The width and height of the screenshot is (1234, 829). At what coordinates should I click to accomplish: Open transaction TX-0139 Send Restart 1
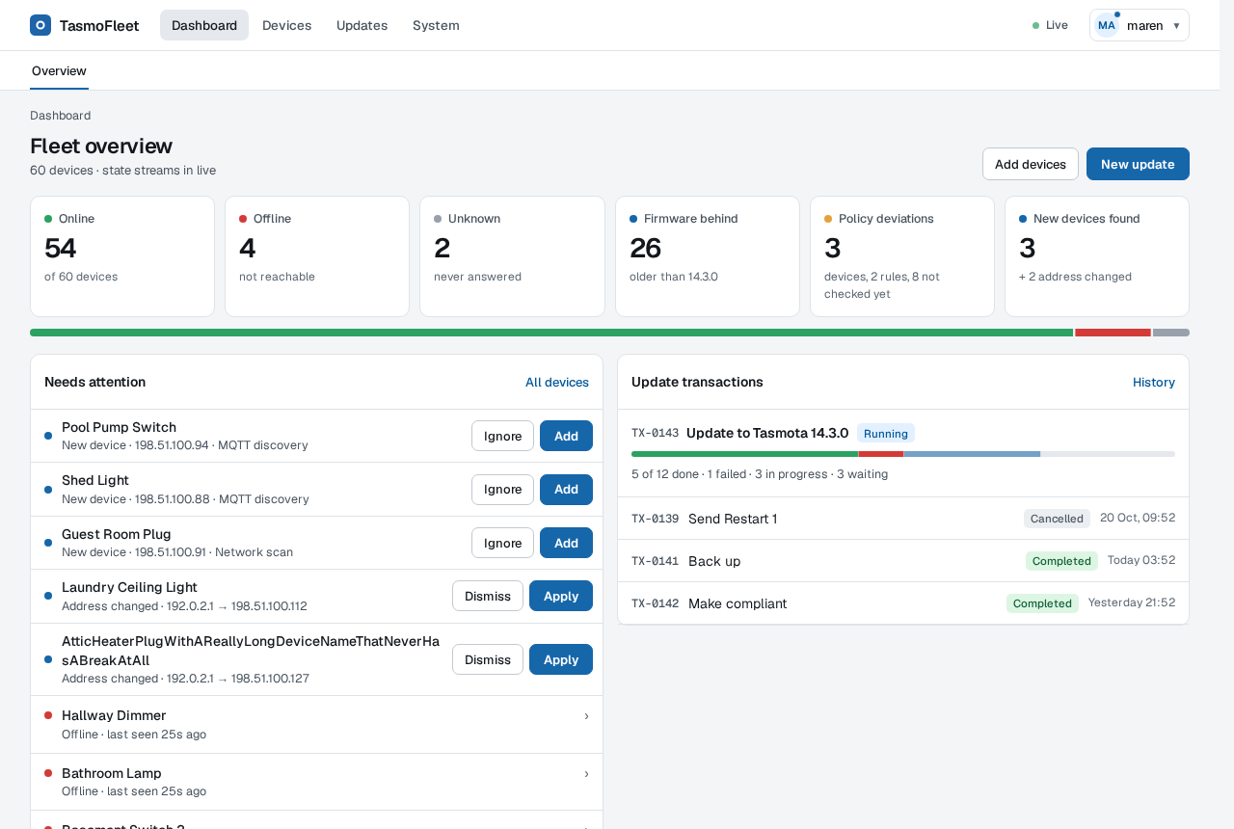pyautogui.click(x=903, y=519)
